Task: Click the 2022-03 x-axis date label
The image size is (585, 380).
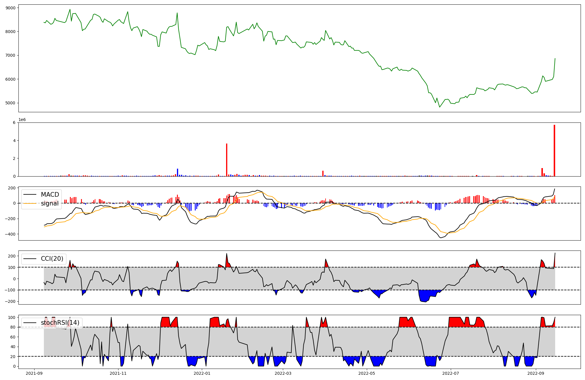Action: (283, 373)
